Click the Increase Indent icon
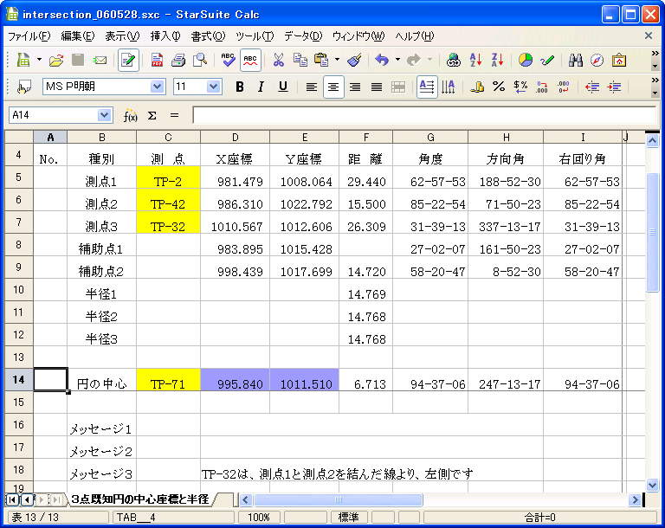This screenshot has height=528, width=665. 614,87
